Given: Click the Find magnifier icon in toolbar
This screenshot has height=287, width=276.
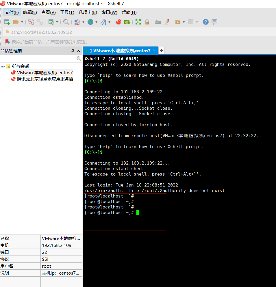Looking at the screenshot, I should tap(66, 22).
